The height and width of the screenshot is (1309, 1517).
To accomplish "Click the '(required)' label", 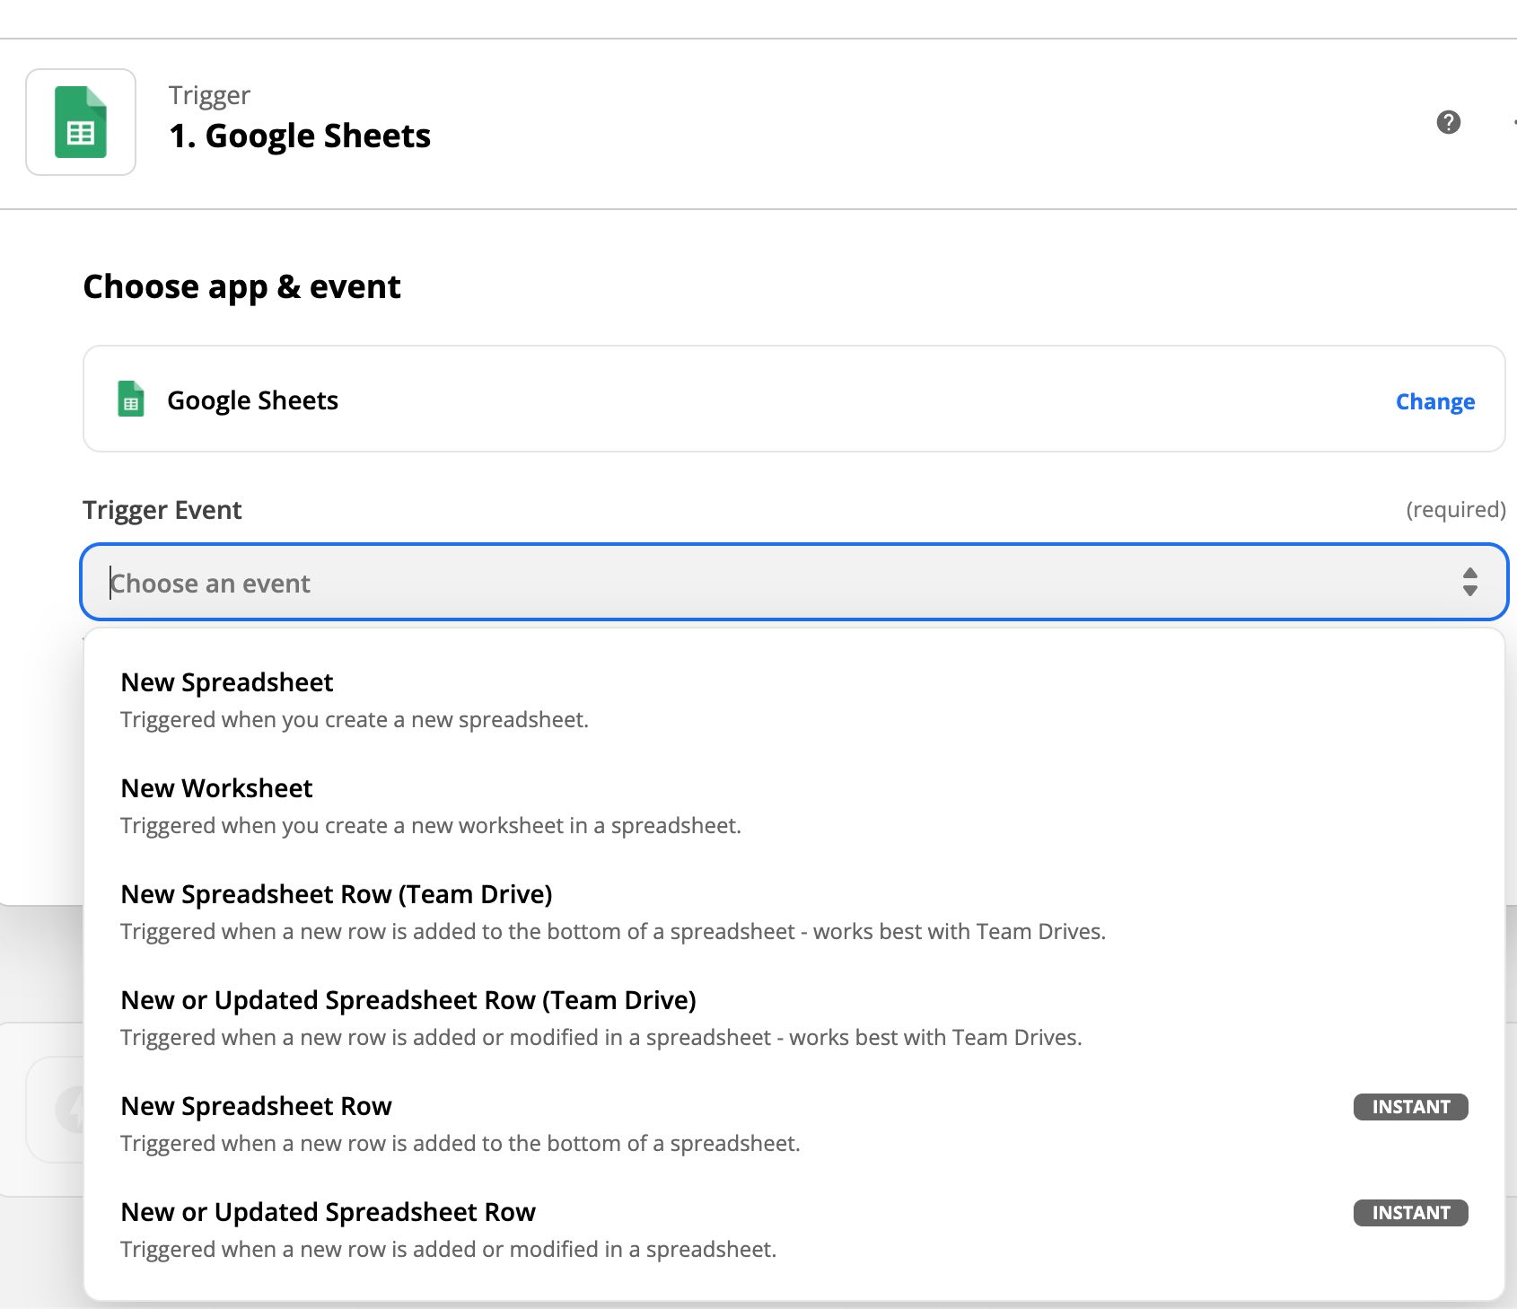I will (1456, 509).
